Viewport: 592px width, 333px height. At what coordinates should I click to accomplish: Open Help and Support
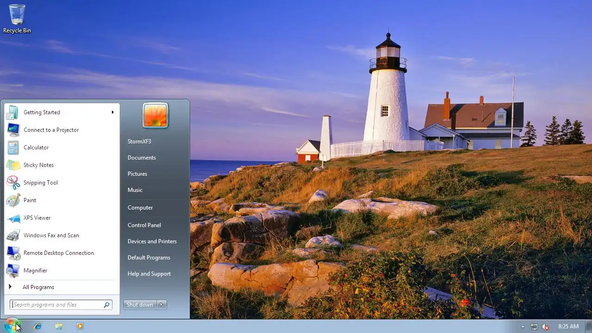click(x=149, y=274)
